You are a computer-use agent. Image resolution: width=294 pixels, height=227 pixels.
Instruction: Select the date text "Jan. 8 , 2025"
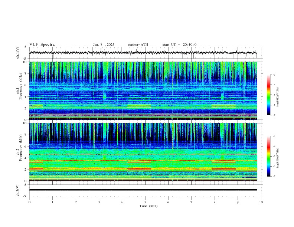point(104,45)
